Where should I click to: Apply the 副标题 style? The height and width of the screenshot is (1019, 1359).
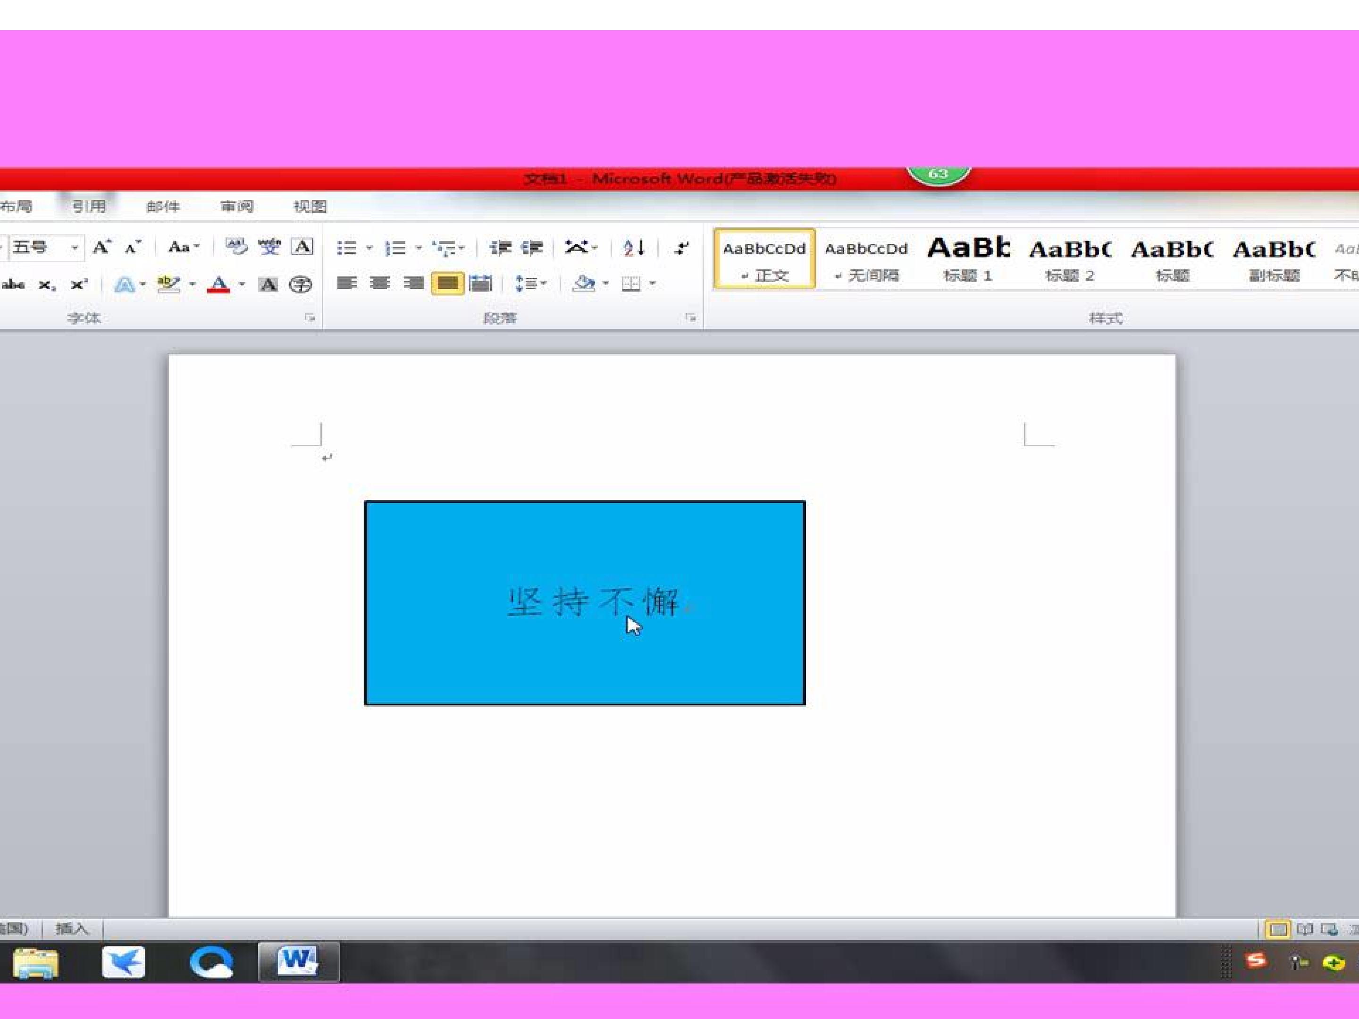[x=1274, y=259]
